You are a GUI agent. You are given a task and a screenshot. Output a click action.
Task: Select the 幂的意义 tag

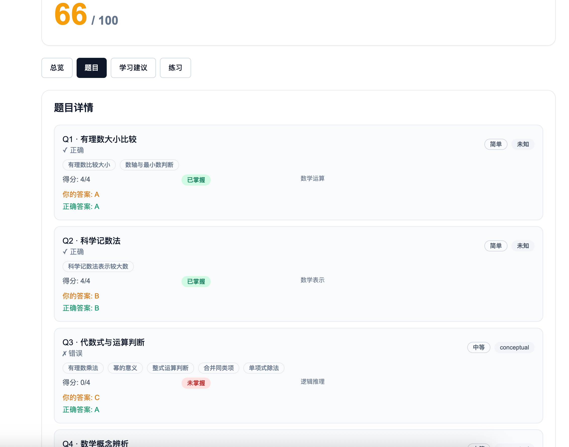[x=125, y=368]
